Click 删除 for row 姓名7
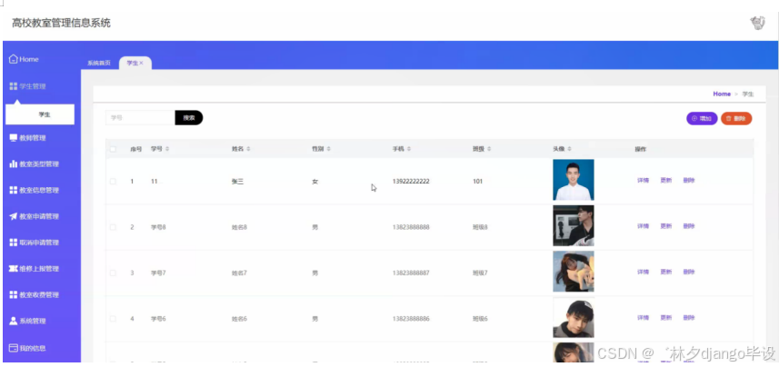This screenshot has width=779, height=367. (689, 272)
